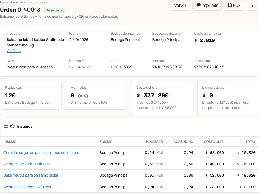Click the Sin cotización value
Image resolution: width=259 pixels, height=194 pixels.
pos(80,67)
